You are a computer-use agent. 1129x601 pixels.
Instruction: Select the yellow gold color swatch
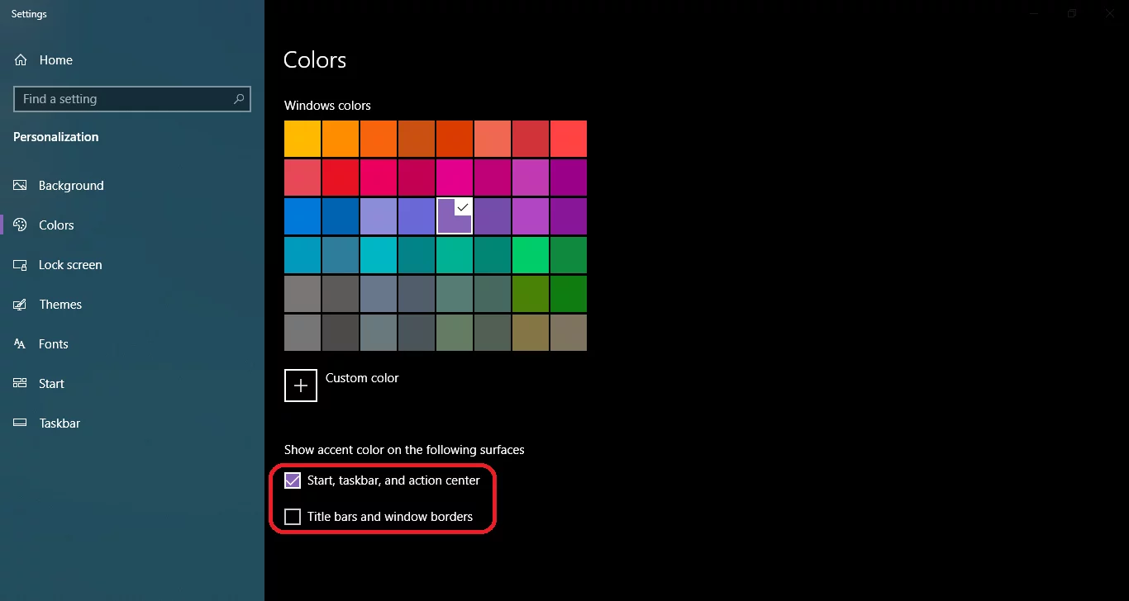click(x=302, y=139)
